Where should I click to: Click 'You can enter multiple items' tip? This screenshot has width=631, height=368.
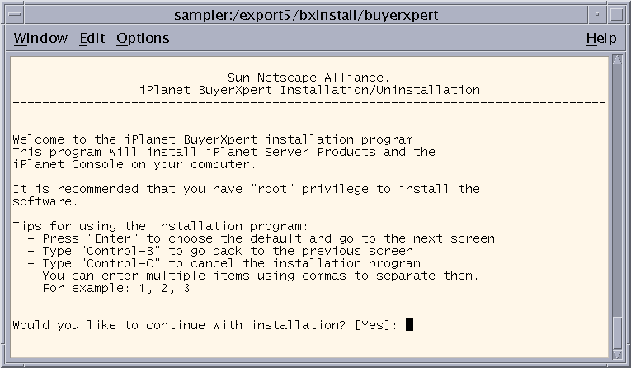click(x=253, y=276)
